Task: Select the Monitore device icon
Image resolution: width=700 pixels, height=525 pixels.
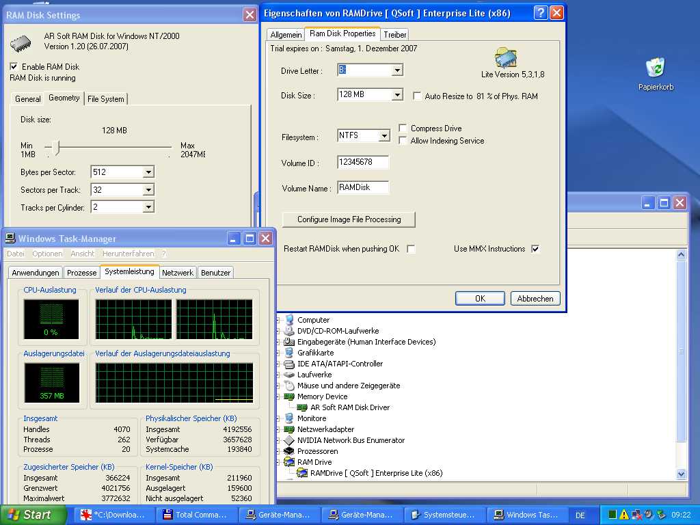Action: click(289, 418)
